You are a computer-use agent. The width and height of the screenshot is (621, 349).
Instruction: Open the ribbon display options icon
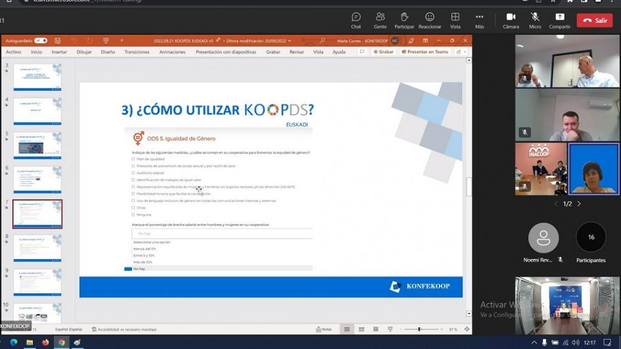425,41
